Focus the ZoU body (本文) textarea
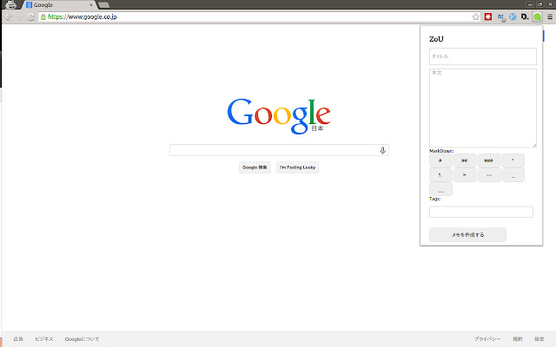Screen dimensions: 556x347 tap(483, 108)
